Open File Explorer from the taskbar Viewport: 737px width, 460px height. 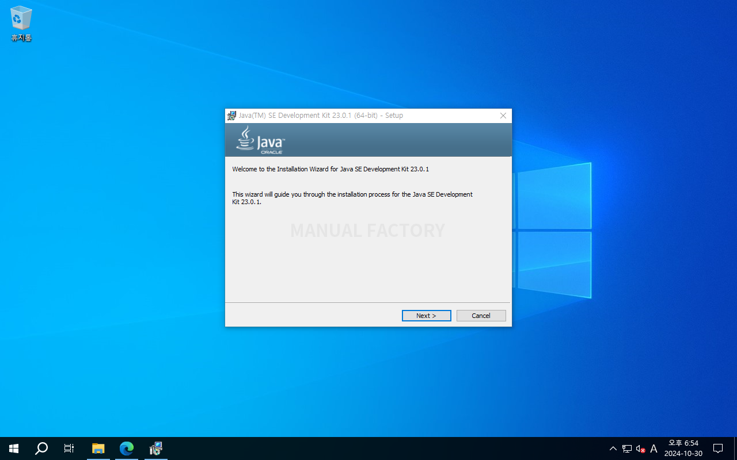coord(98,448)
